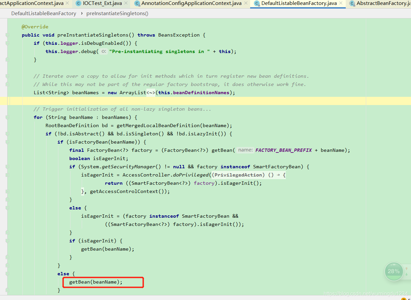Click the name: parameter hint in getBean

tap(245, 150)
